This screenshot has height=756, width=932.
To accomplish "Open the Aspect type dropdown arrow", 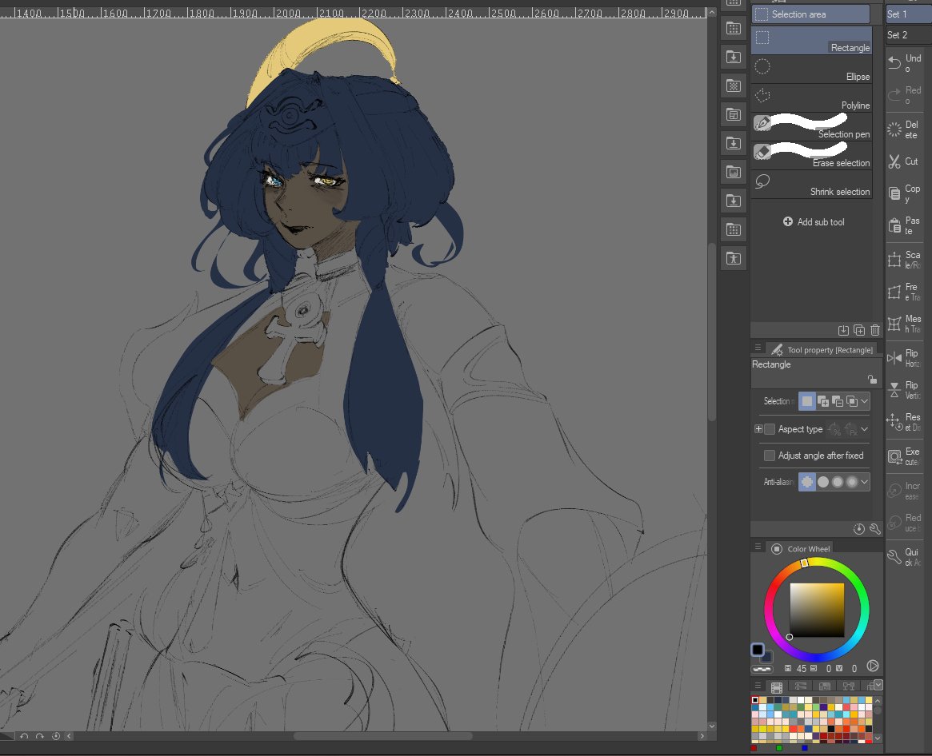I will pyautogui.click(x=864, y=429).
